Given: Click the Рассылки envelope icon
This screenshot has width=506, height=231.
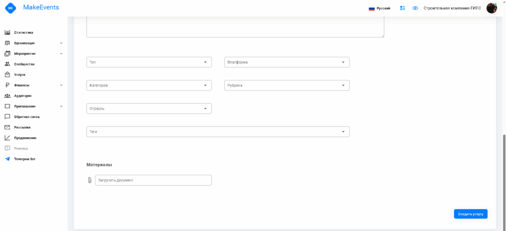Looking at the screenshot, I should [x=7, y=127].
